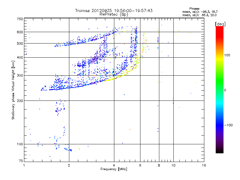
Task: Click the x-axis tick label '4'
Action: [x=114, y=165]
